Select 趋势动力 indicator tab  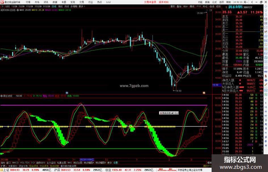coord(41,163)
